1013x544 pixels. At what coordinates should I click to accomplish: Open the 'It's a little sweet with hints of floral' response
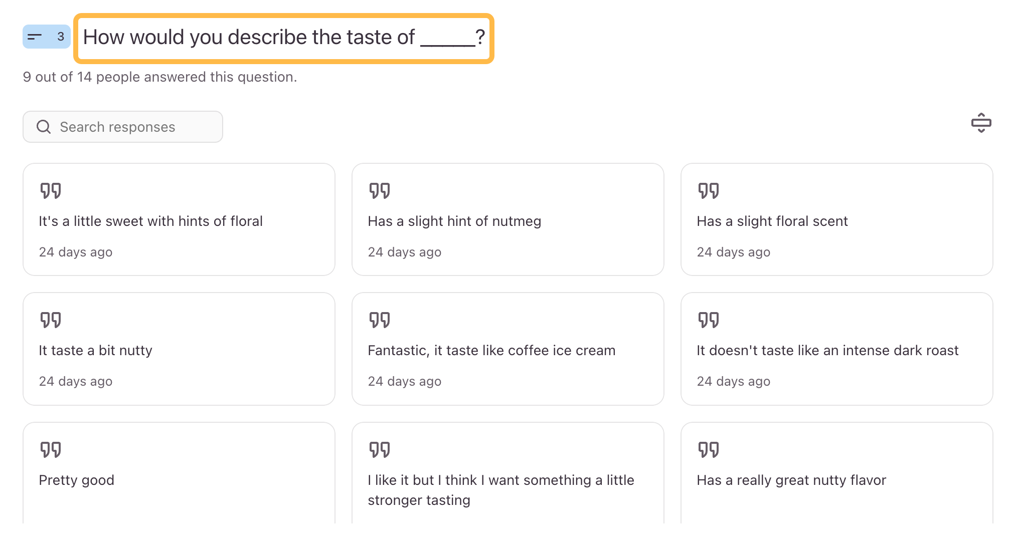click(x=150, y=221)
